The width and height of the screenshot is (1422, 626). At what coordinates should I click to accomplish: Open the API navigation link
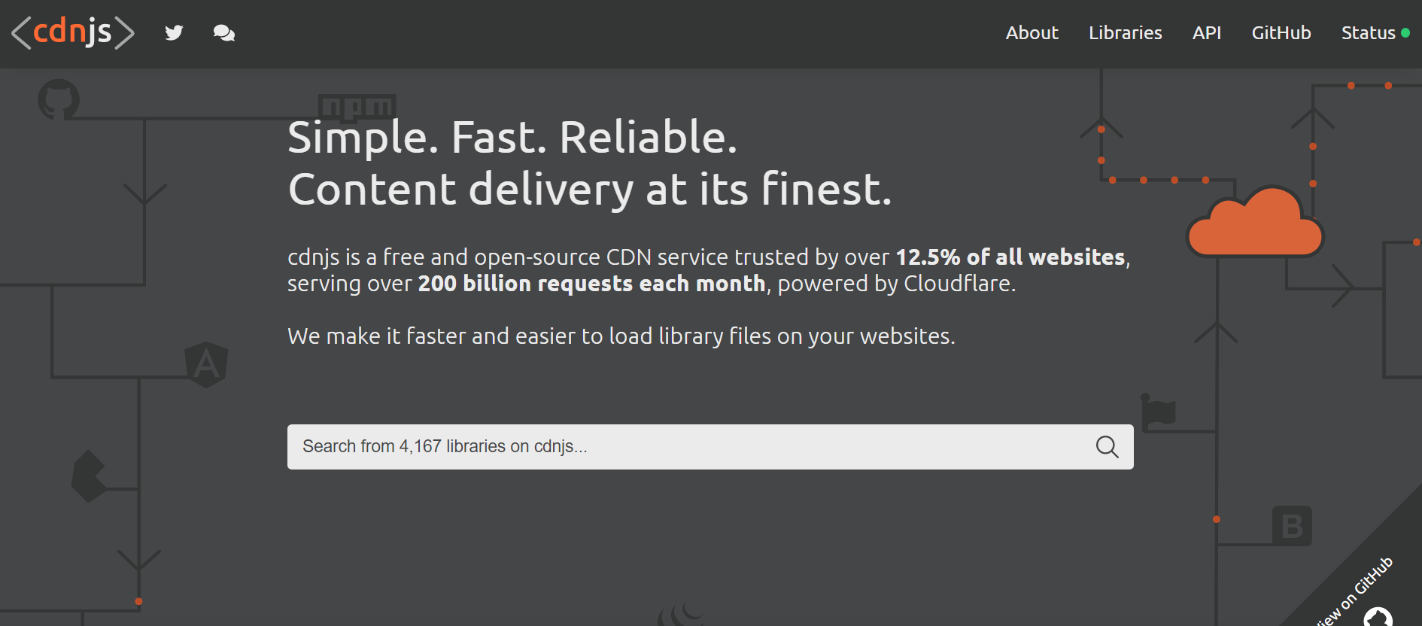click(x=1207, y=33)
